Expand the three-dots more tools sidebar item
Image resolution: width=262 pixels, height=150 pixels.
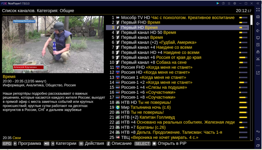coord(258,66)
